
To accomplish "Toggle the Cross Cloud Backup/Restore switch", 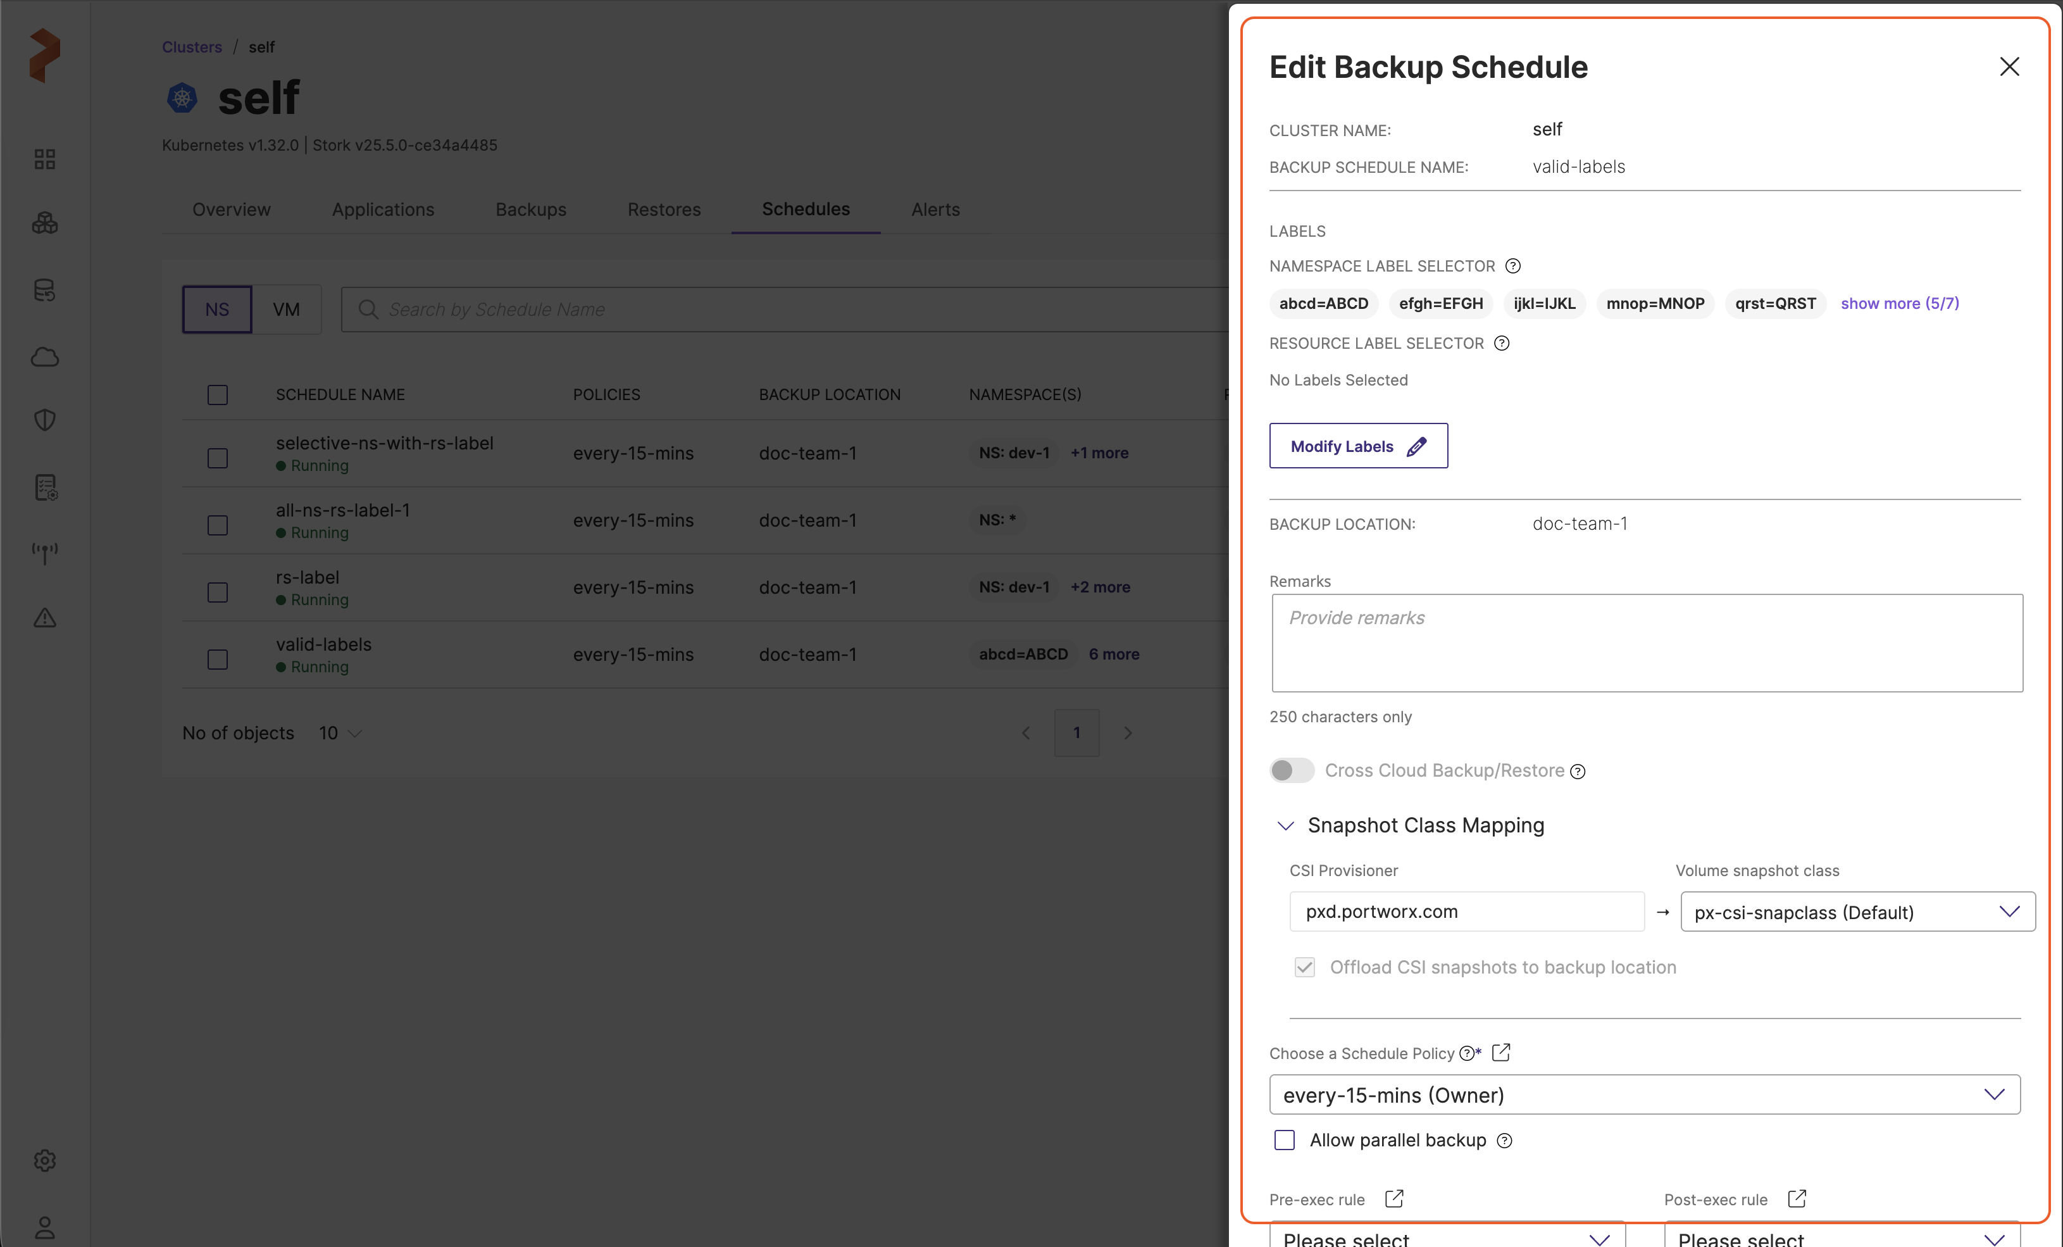I will (x=1291, y=770).
